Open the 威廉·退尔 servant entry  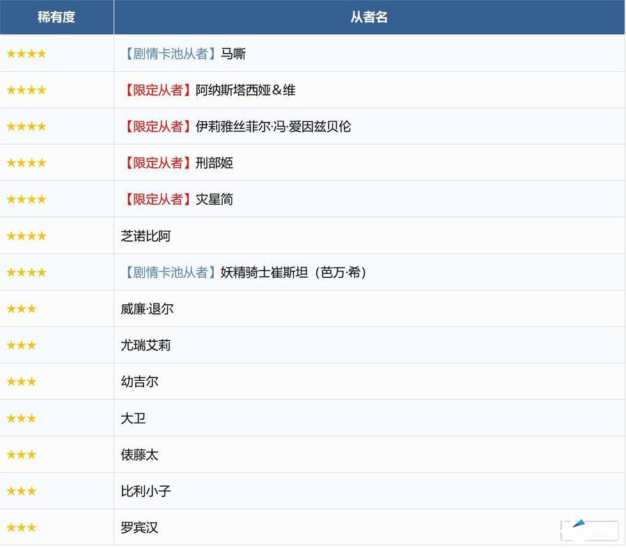(x=147, y=308)
